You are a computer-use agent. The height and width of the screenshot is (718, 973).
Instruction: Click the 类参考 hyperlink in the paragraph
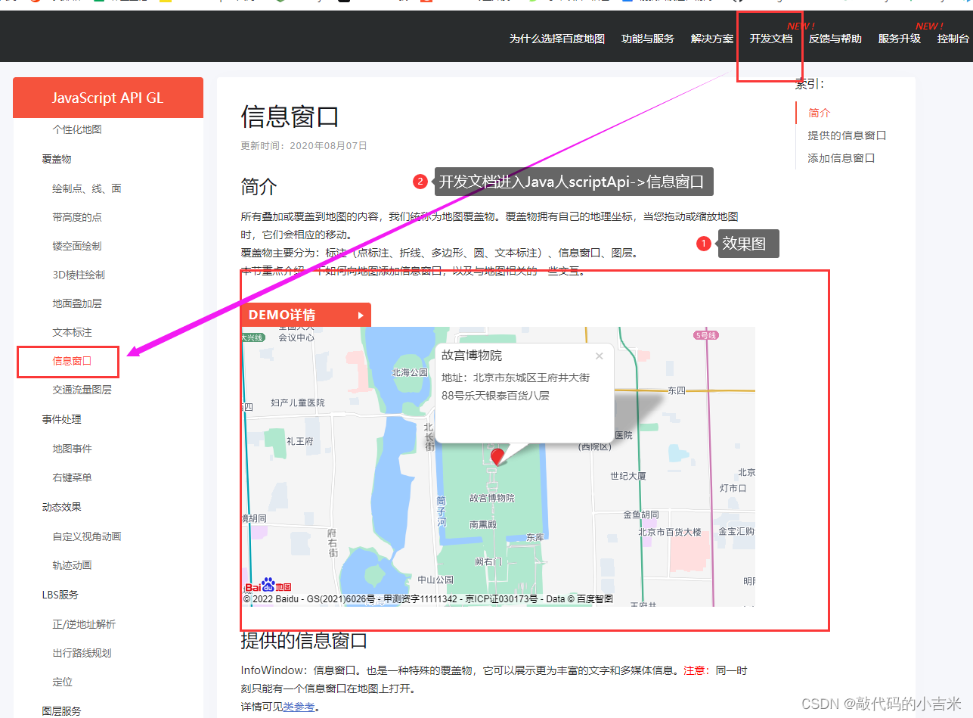(298, 707)
